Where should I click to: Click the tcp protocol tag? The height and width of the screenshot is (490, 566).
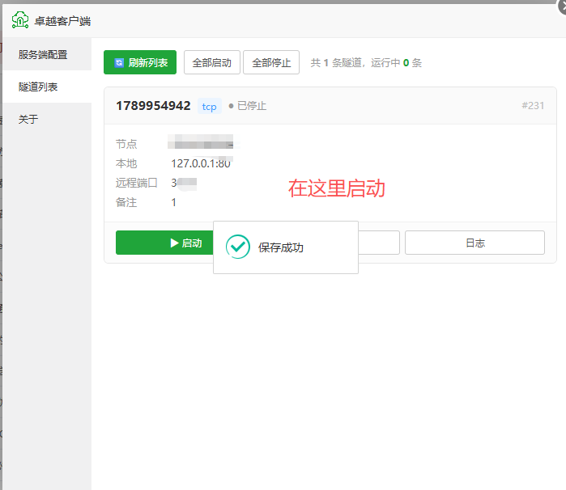point(210,107)
